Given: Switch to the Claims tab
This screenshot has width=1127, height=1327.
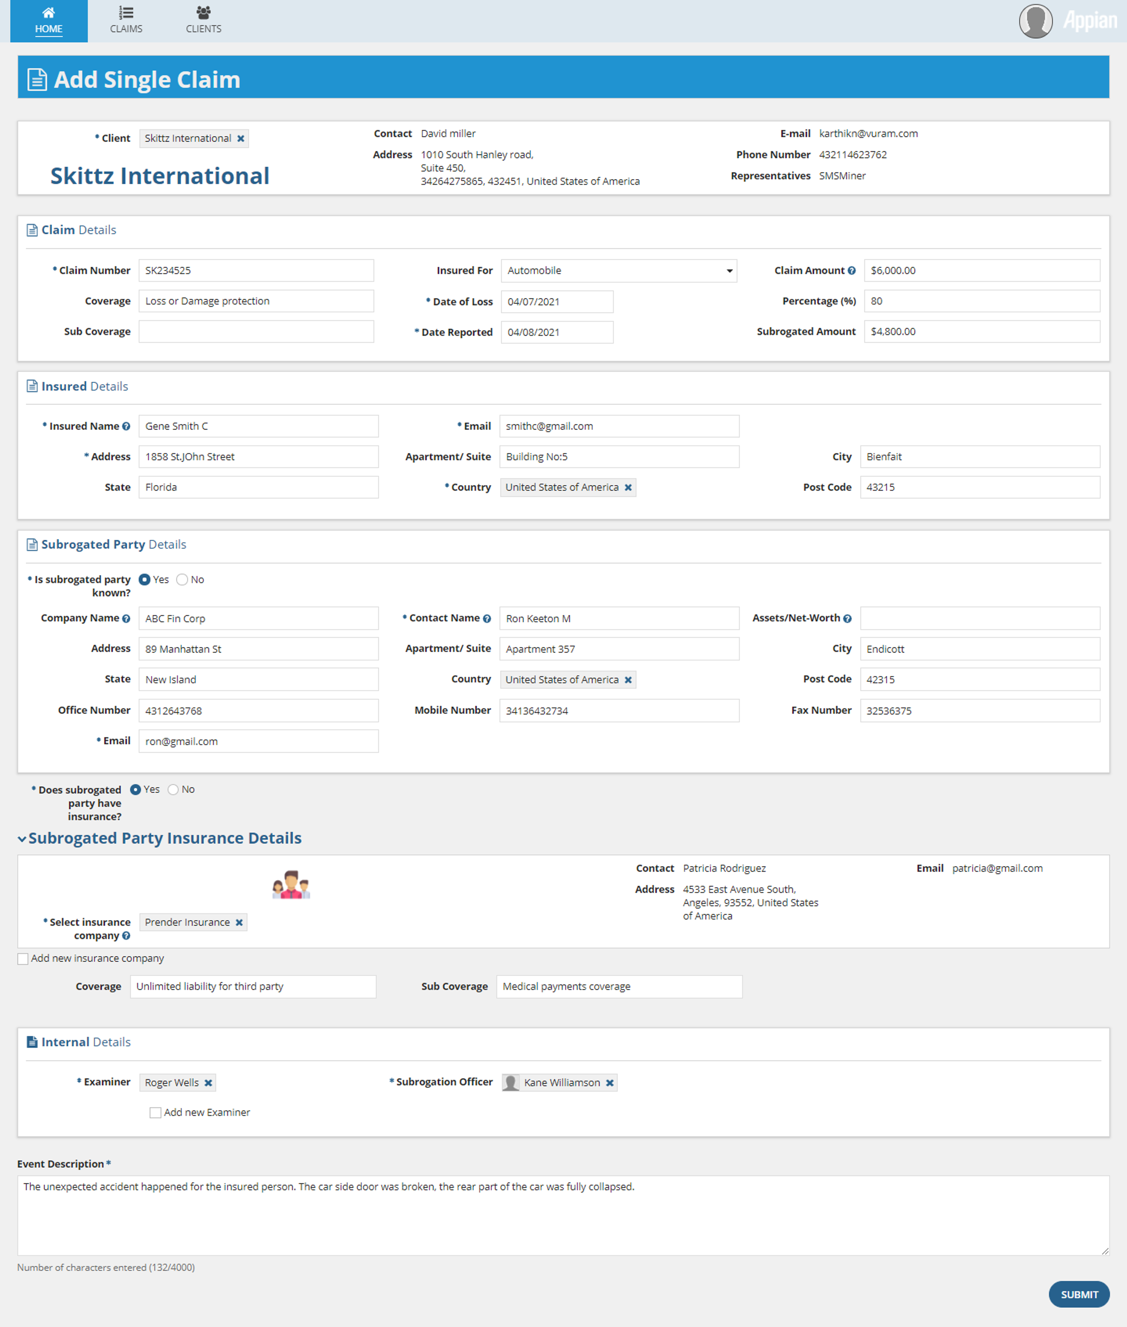Looking at the screenshot, I should (126, 21).
